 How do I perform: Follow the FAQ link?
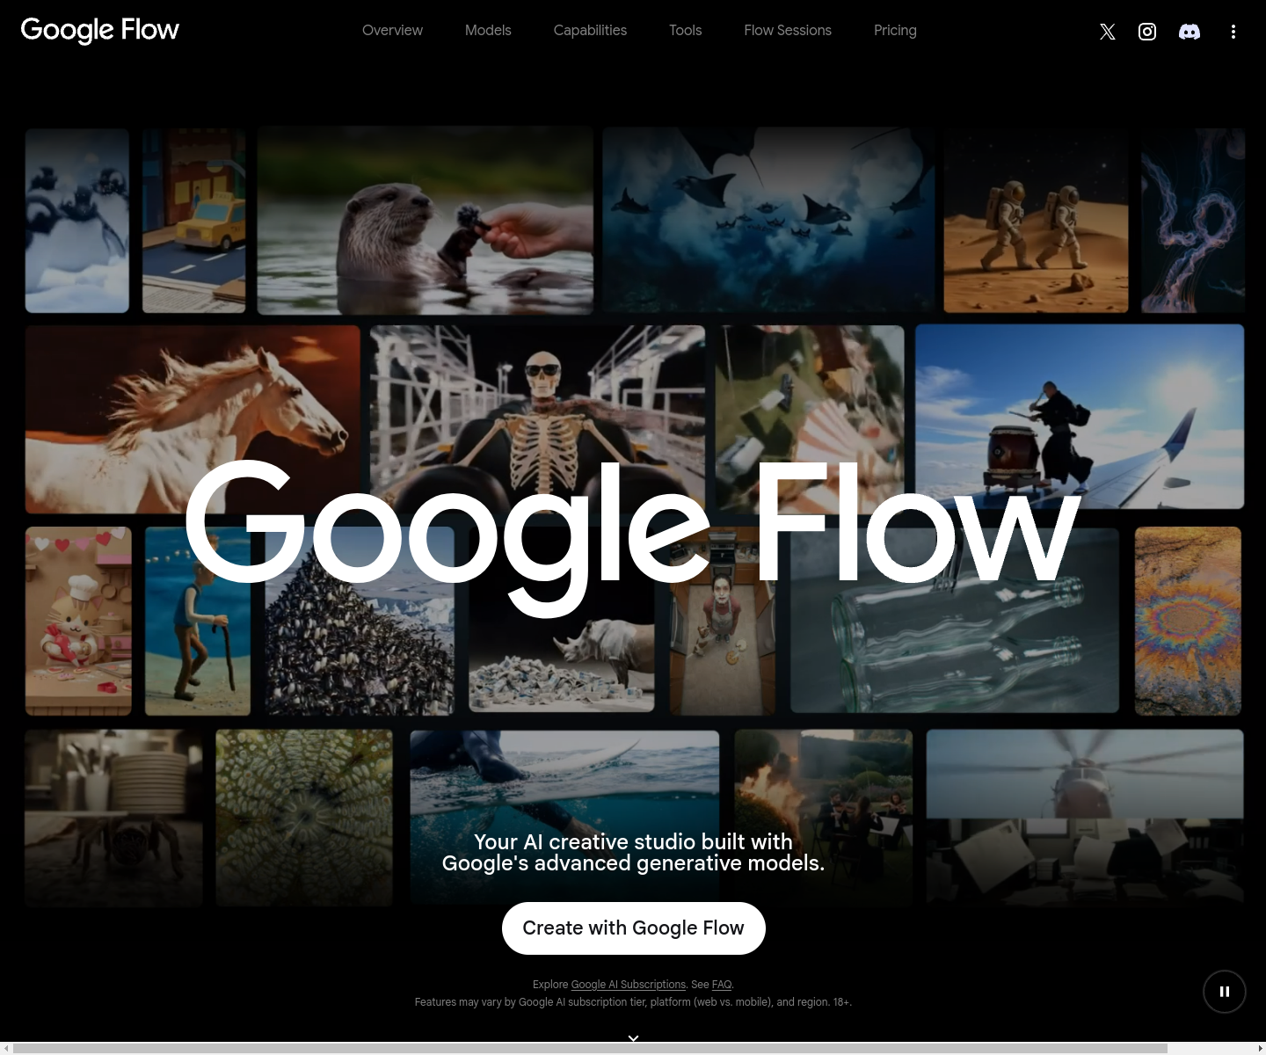722,985
